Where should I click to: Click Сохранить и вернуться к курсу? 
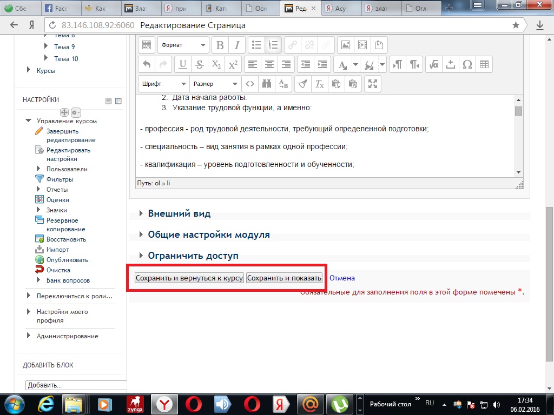point(189,278)
